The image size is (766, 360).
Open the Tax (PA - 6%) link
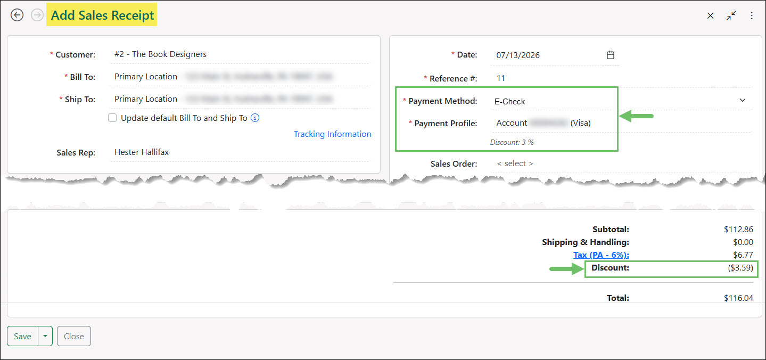coord(601,255)
